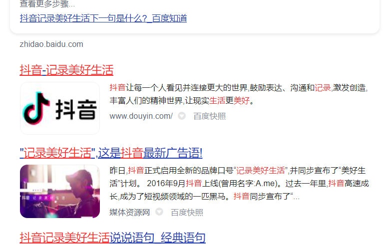Viewport: 383px width, 246px height.
Task: Expand the dropdown icon next to www.douyin.com/
Action: click(182, 116)
